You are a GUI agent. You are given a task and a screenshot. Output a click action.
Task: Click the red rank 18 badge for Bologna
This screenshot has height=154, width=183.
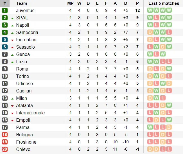[x=4, y=135]
